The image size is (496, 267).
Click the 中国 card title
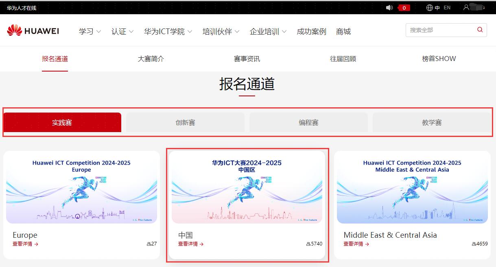pos(186,235)
